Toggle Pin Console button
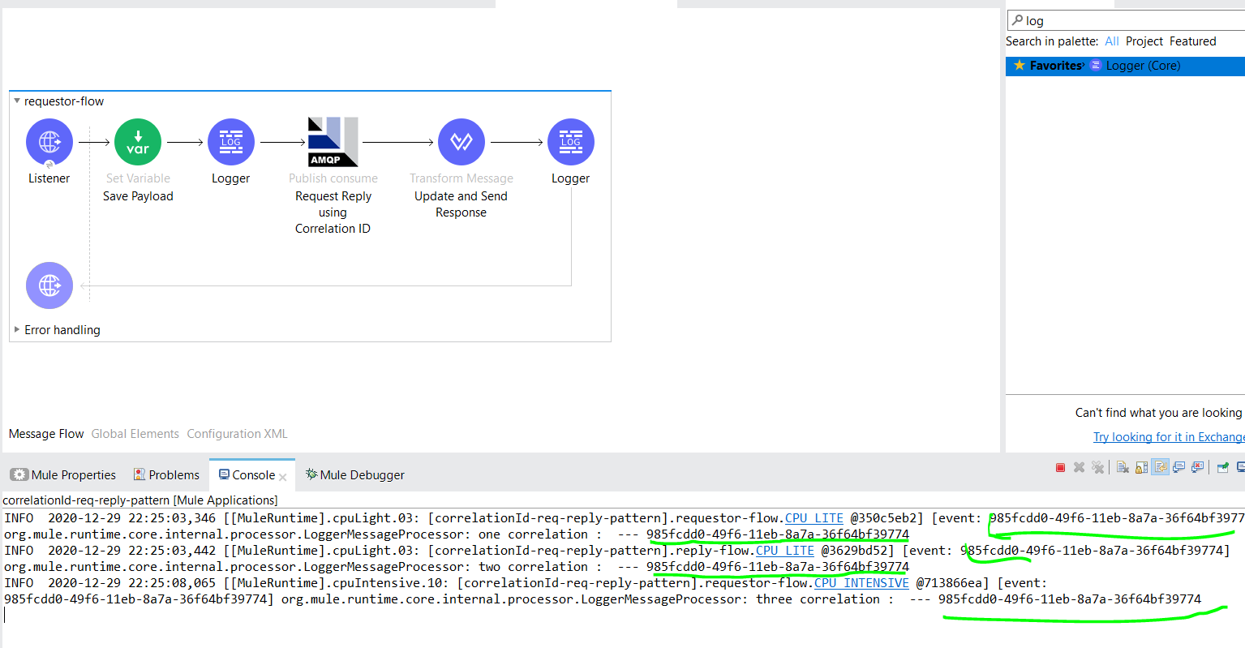The image size is (1245, 648). [x=1222, y=467]
